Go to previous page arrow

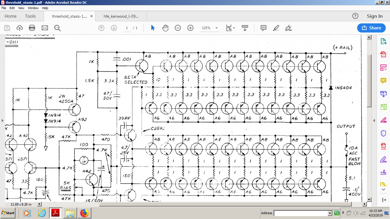pyautogui.click(x=101, y=28)
